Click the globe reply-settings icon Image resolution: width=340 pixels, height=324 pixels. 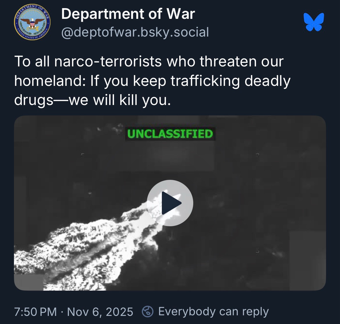coord(148,312)
